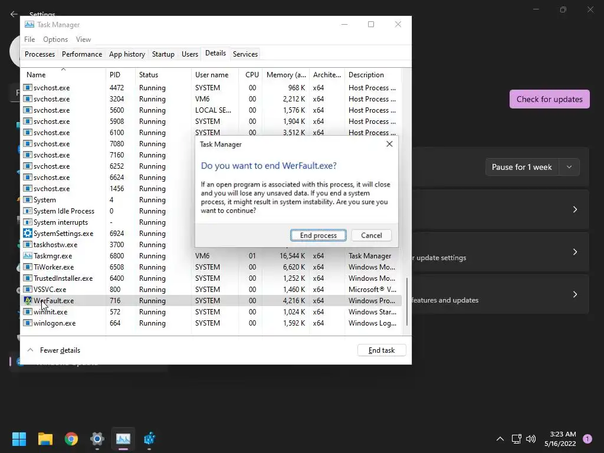Click Task Manager icon on taskbar
The width and height of the screenshot is (604, 453).
123,438
